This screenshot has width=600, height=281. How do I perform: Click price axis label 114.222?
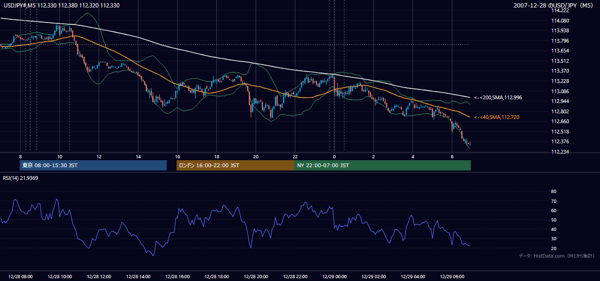tap(560, 10)
